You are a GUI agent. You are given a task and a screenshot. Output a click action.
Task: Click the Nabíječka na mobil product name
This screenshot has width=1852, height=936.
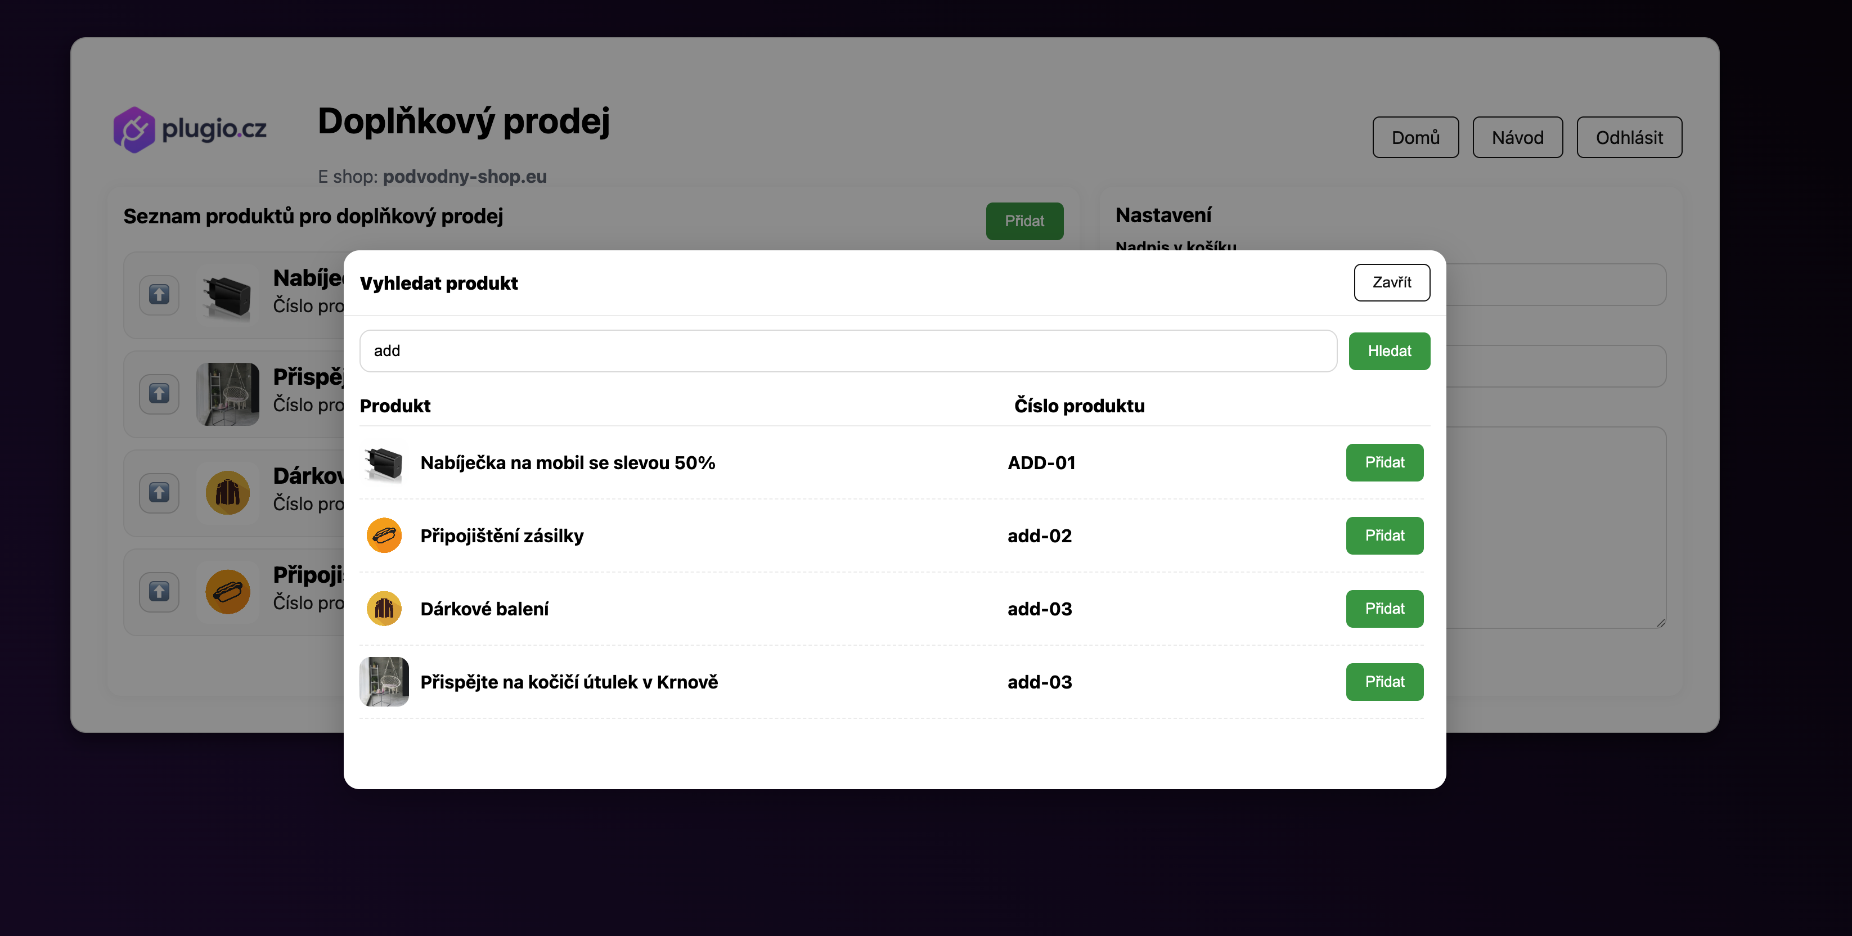tap(567, 463)
